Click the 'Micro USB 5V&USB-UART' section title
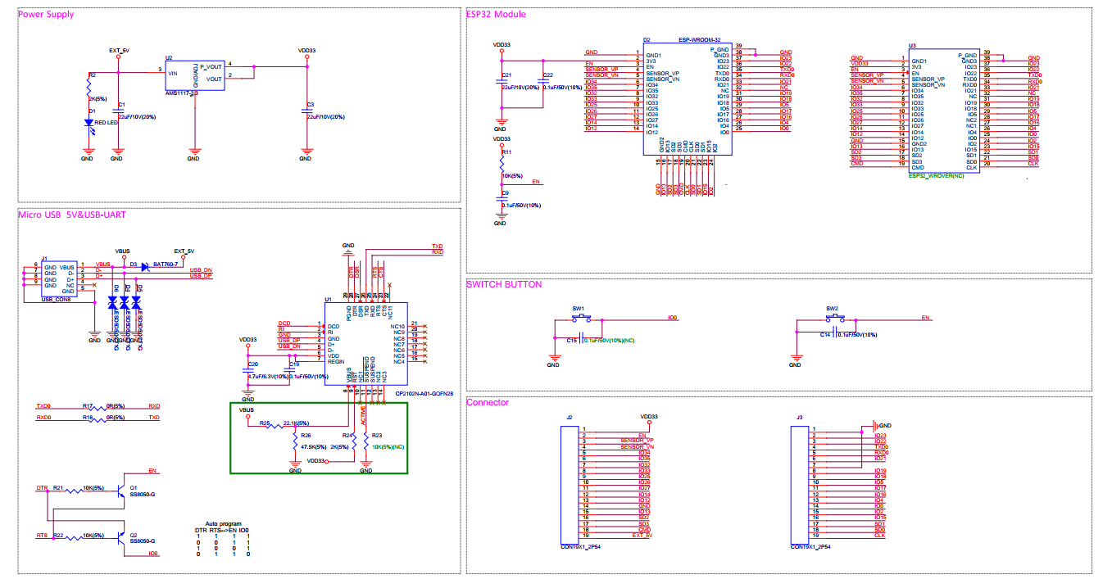1112x579 pixels. pos(71,215)
